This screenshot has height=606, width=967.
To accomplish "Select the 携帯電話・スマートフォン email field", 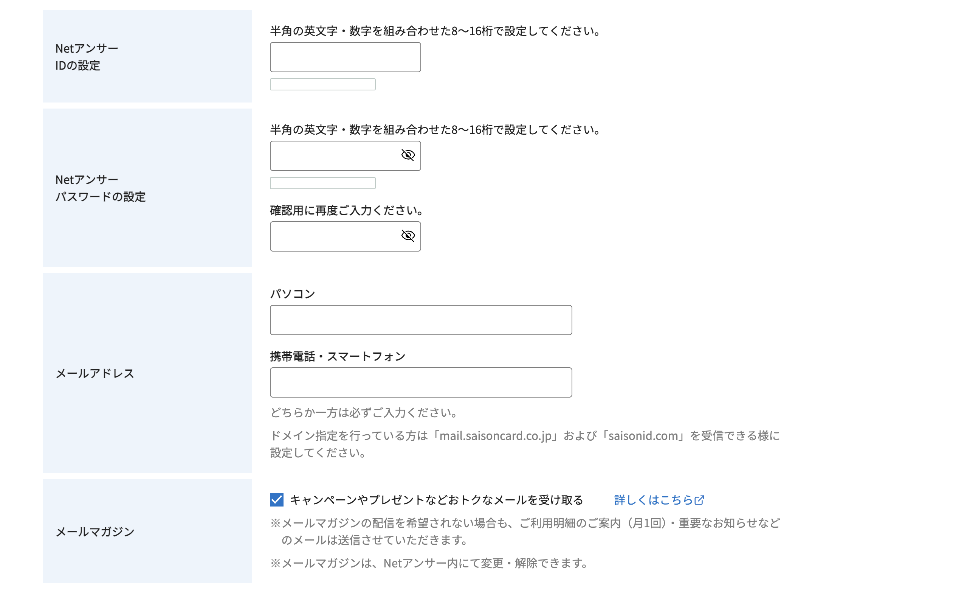I will pyautogui.click(x=420, y=382).
